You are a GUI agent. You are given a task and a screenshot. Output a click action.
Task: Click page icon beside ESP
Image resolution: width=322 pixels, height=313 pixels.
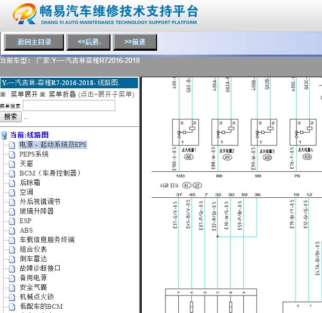[12, 221]
